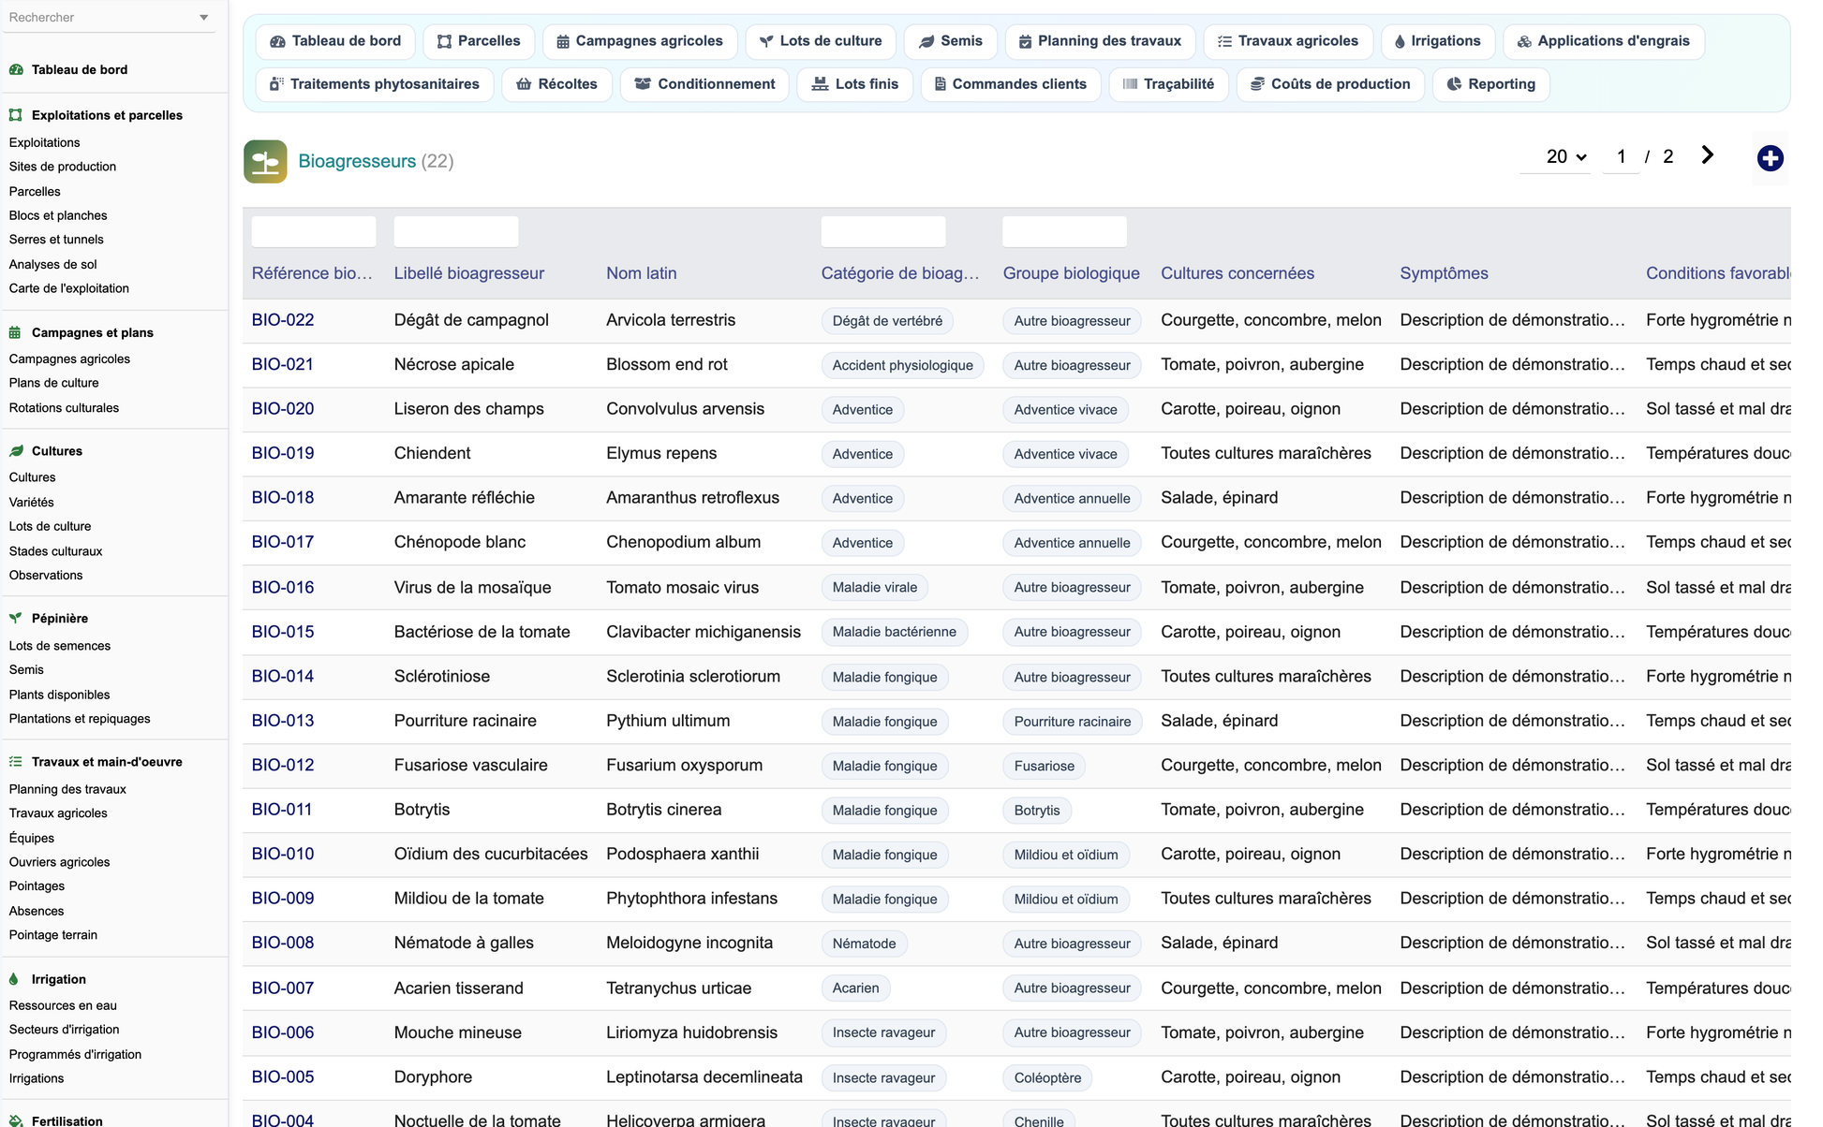Click the Fusariose group badge
The image size is (1823, 1127).
pyautogui.click(x=1045, y=766)
